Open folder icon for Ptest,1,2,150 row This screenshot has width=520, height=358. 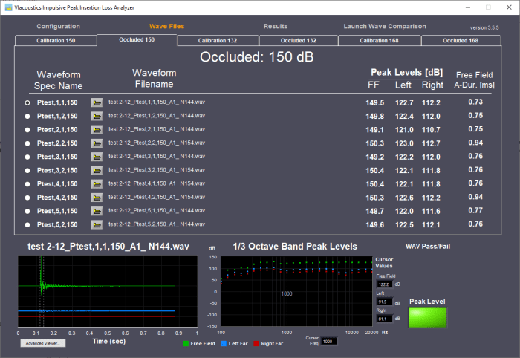pos(97,117)
